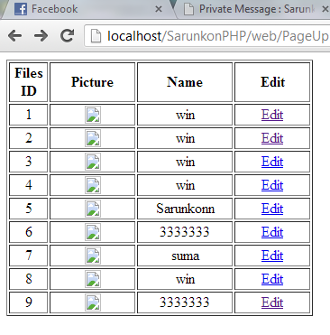This screenshot has height=335, width=330.
Task: Click the broken picture in the Sarunkonn row
Action: point(93,209)
